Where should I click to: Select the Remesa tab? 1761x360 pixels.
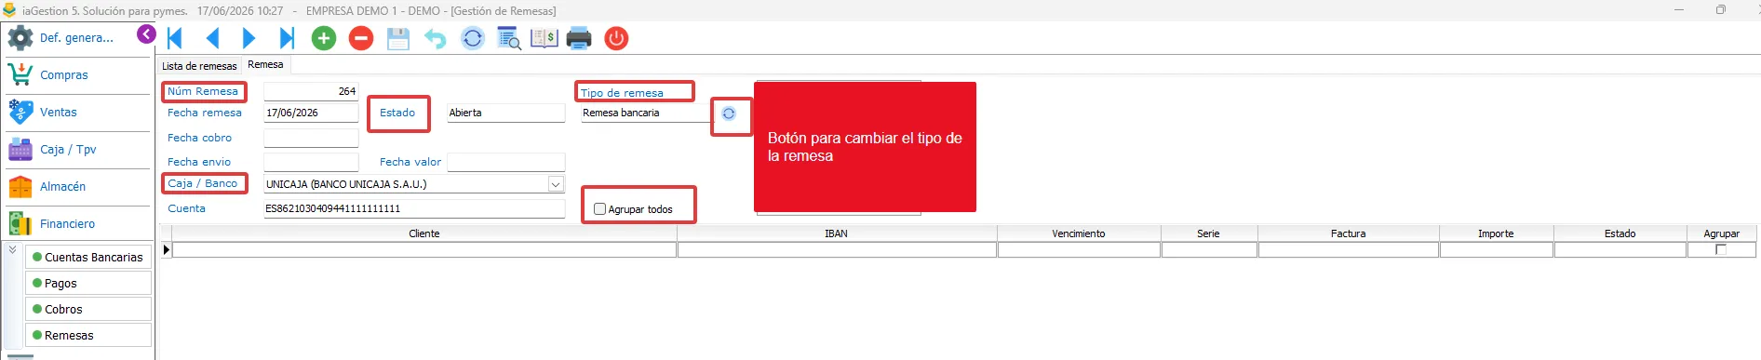tap(265, 65)
